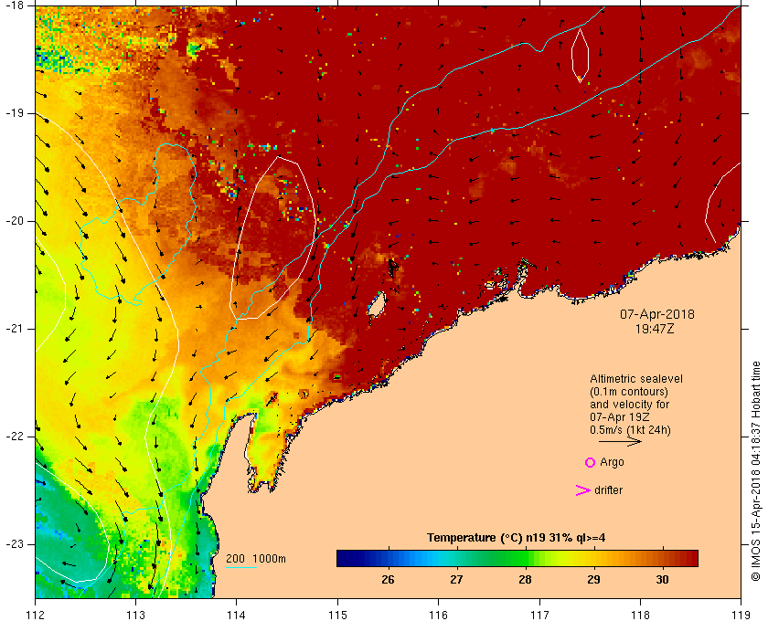Click the colorbar value 28
This screenshot has height=621, width=768.
525,580
